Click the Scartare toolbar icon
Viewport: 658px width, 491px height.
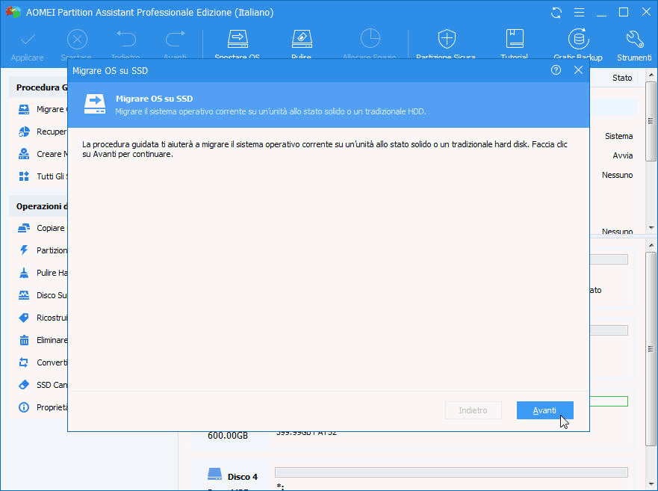(x=77, y=40)
